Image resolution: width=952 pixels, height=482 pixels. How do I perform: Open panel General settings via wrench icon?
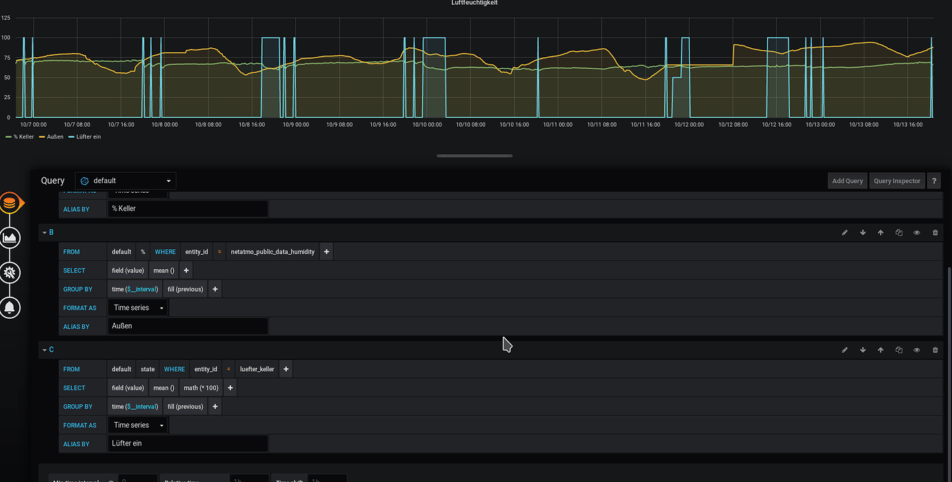[x=10, y=273]
